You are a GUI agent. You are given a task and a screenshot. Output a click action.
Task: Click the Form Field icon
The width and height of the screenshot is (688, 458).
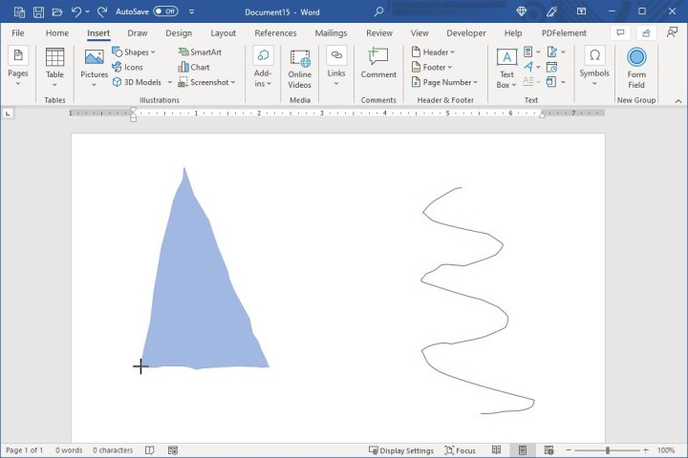pos(636,67)
